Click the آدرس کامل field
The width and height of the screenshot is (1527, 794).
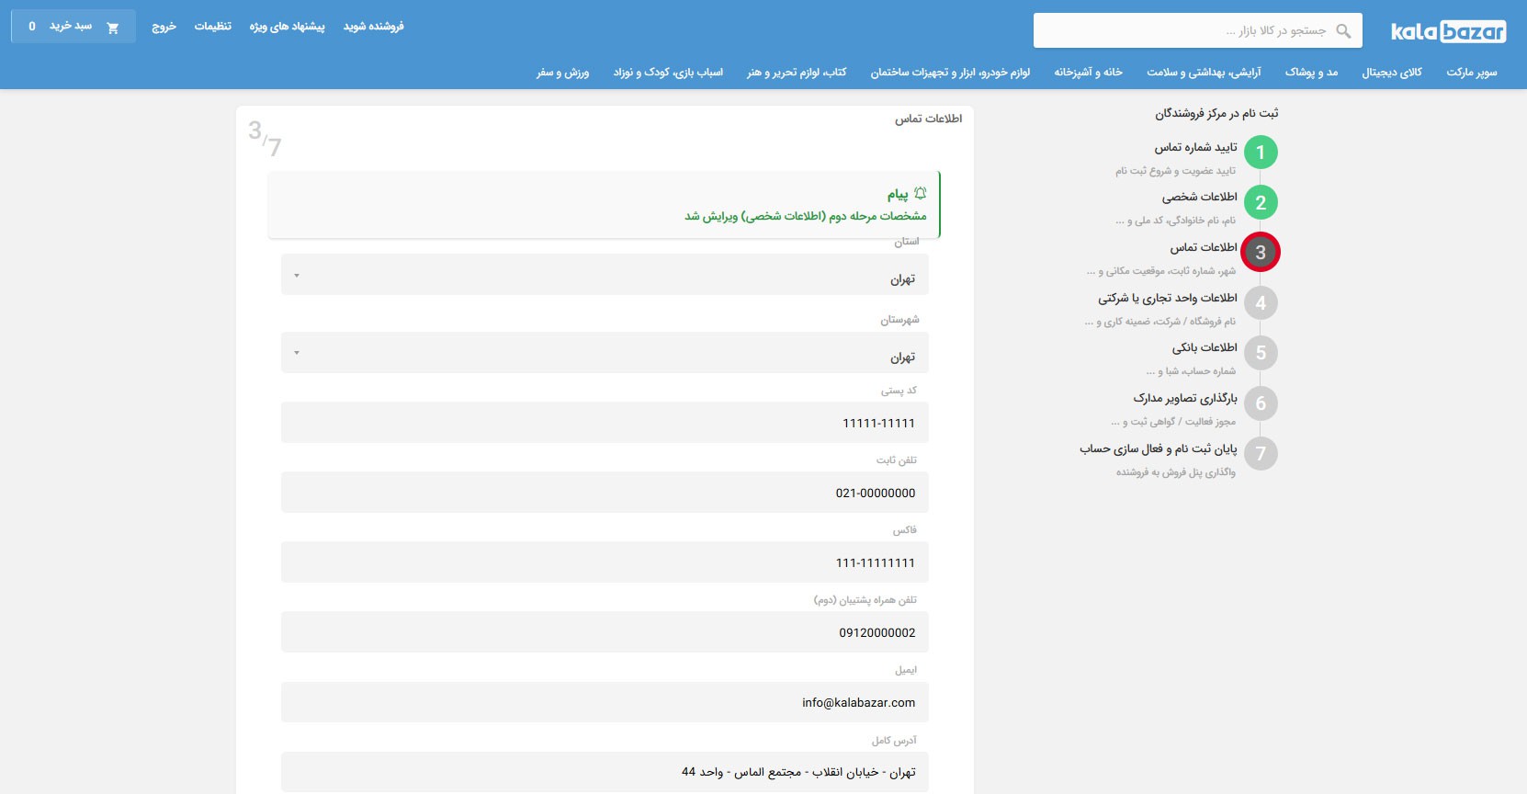pos(605,772)
